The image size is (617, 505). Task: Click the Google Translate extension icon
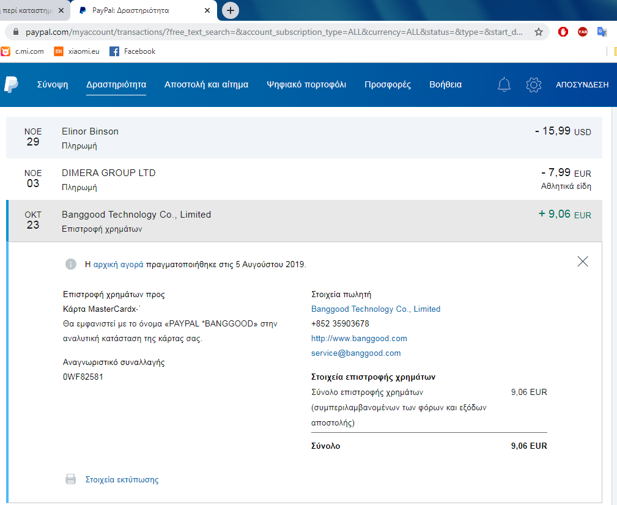[x=602, y=32]
